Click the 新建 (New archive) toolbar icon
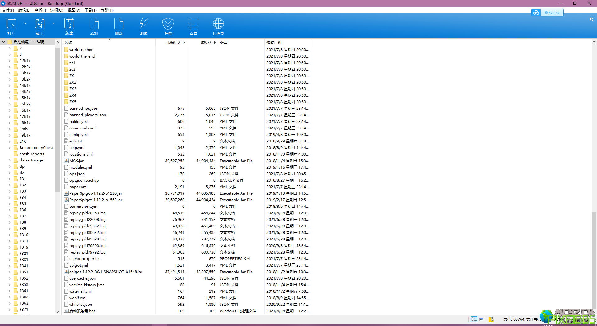Screen dimensions: 597x326 69,24
